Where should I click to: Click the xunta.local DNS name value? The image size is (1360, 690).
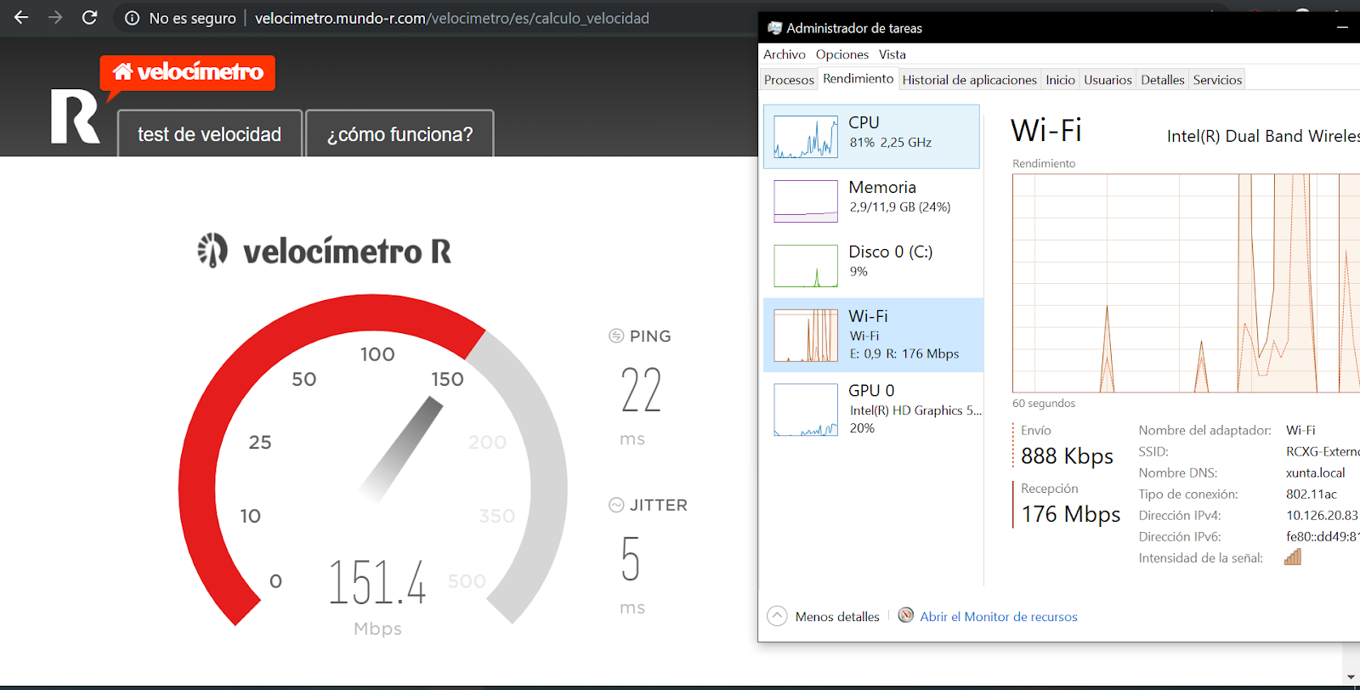[x=1316, y=473]
